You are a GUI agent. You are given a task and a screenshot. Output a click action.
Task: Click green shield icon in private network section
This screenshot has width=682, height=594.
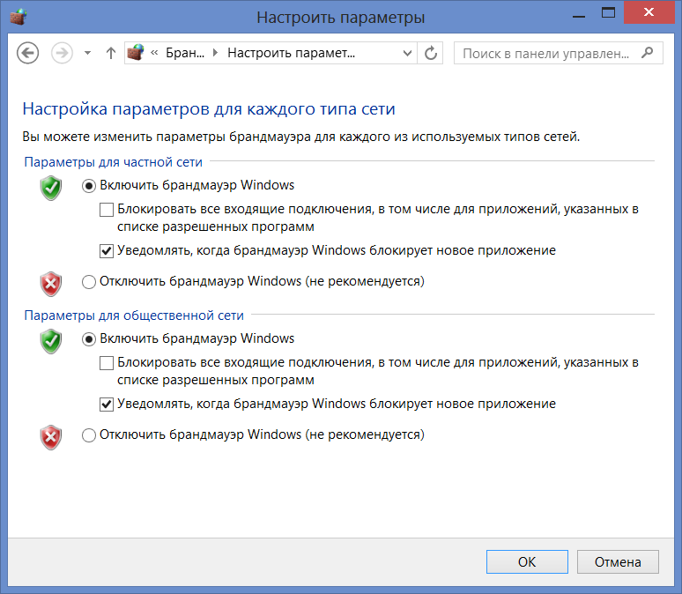(51, 188)
